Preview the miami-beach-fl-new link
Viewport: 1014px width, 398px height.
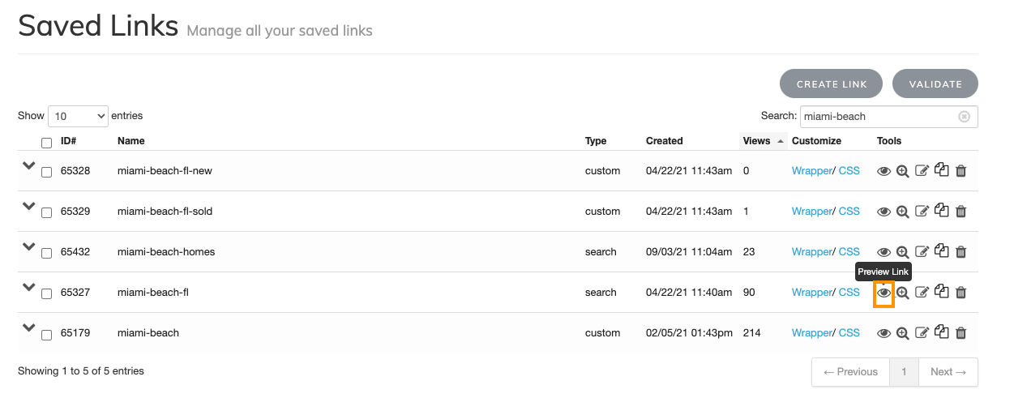(884, 171)
